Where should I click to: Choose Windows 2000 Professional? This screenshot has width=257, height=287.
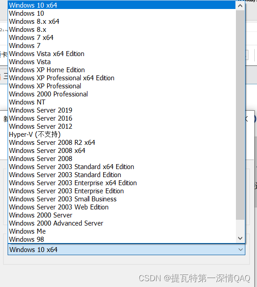point(122,94)
